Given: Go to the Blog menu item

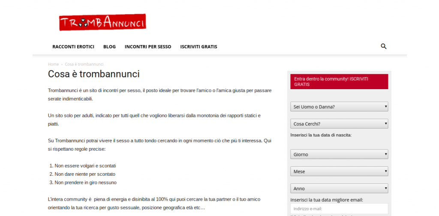Looking at the screenshot, I should [x=109, y=47].
